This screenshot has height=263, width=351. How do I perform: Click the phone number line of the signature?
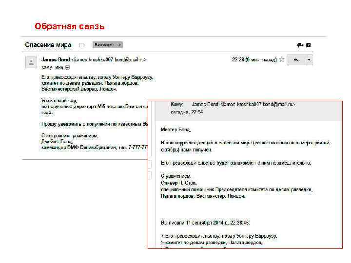click(x=95, y=148)
